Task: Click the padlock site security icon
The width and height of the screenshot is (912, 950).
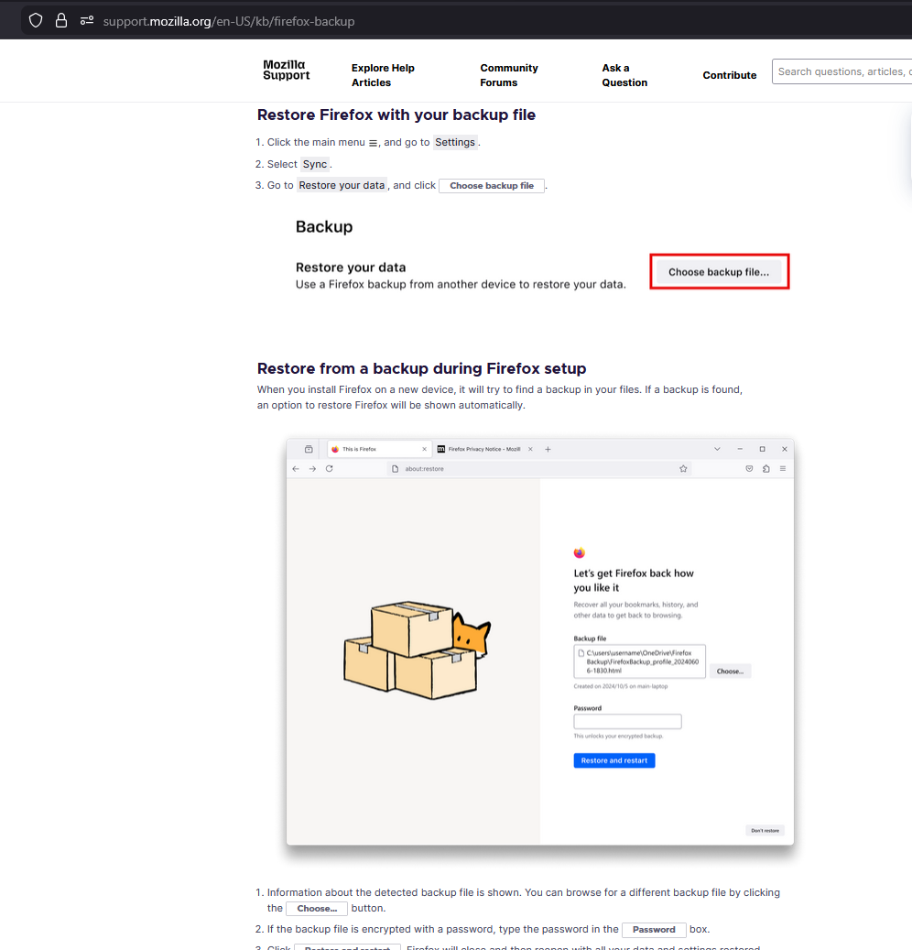Action: click(x=61, y=21)
